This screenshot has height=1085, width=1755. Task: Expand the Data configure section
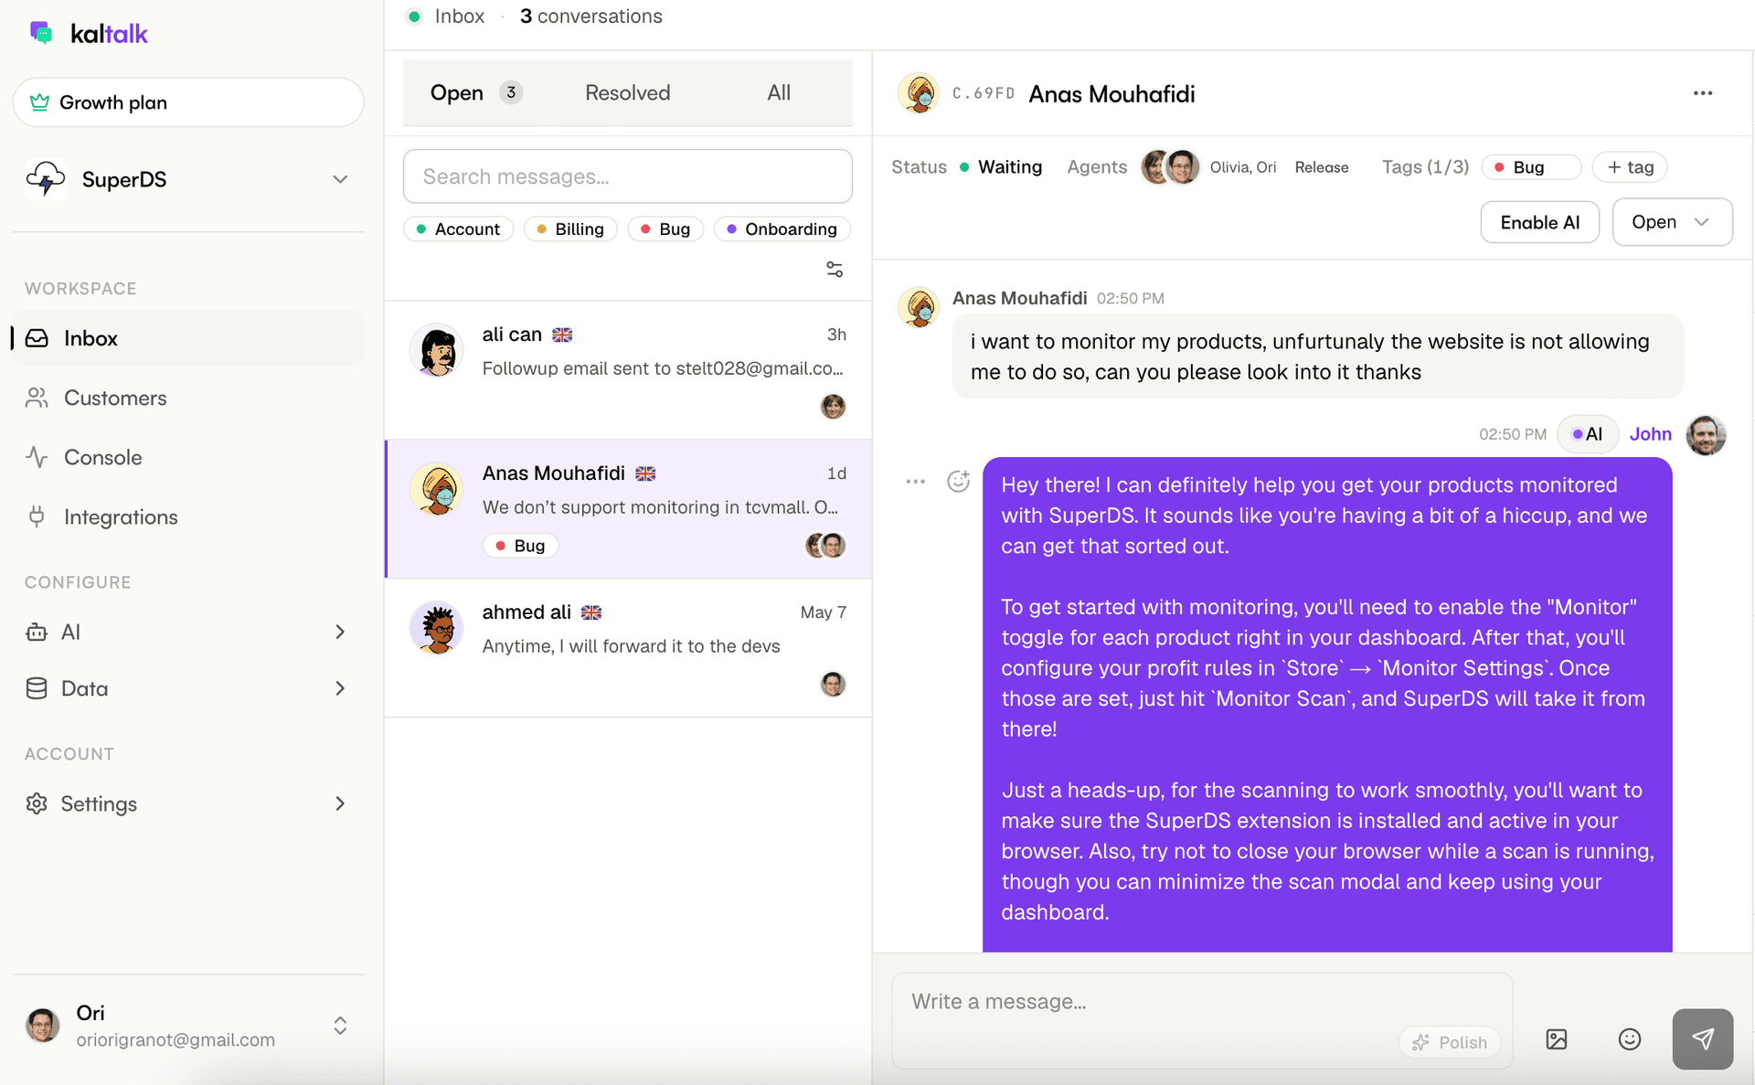[x=340, y=688]
